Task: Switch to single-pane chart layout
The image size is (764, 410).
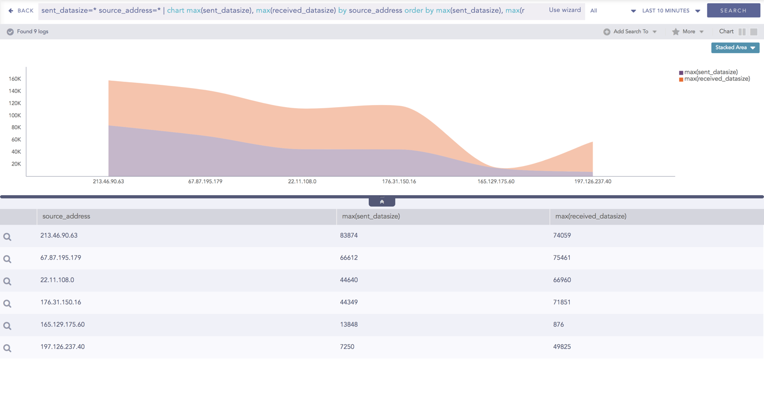Action: pyautogui.click(x=753, y=32)
